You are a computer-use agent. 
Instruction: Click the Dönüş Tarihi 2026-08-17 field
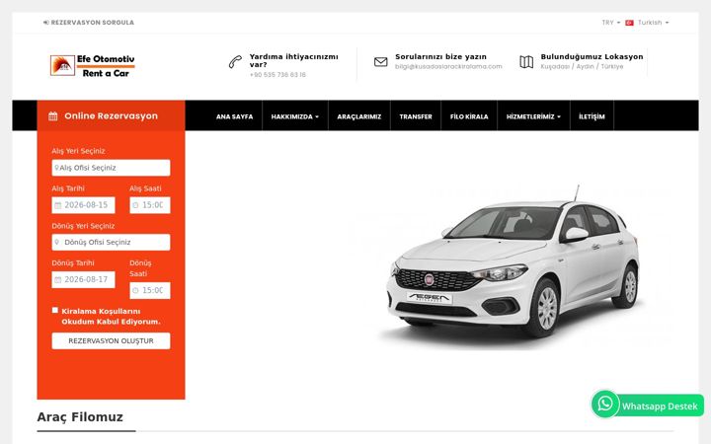pyautogui.click(x=83, y=279)
